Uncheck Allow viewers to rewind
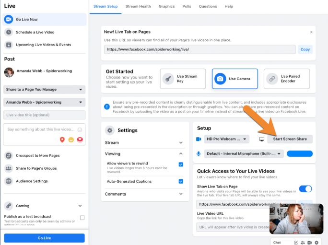 point(181,164)
